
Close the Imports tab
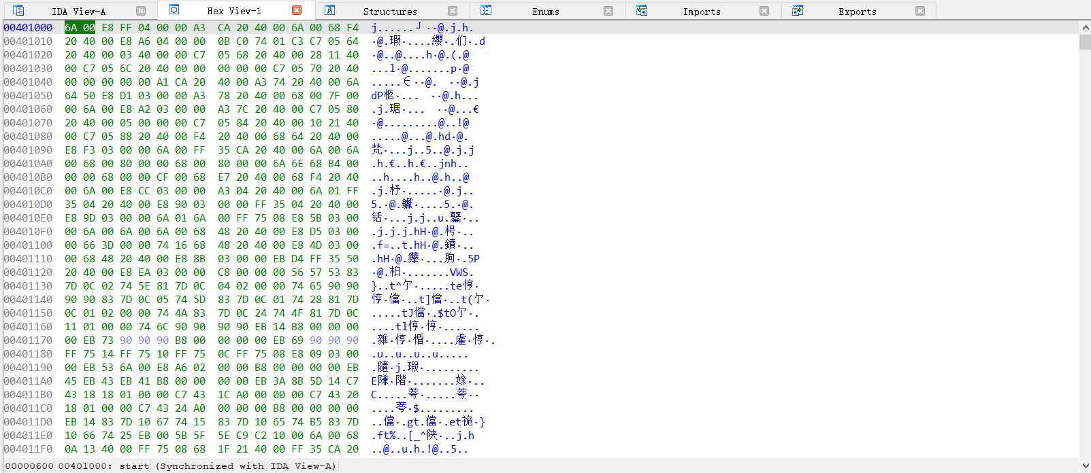pos(764,11)
